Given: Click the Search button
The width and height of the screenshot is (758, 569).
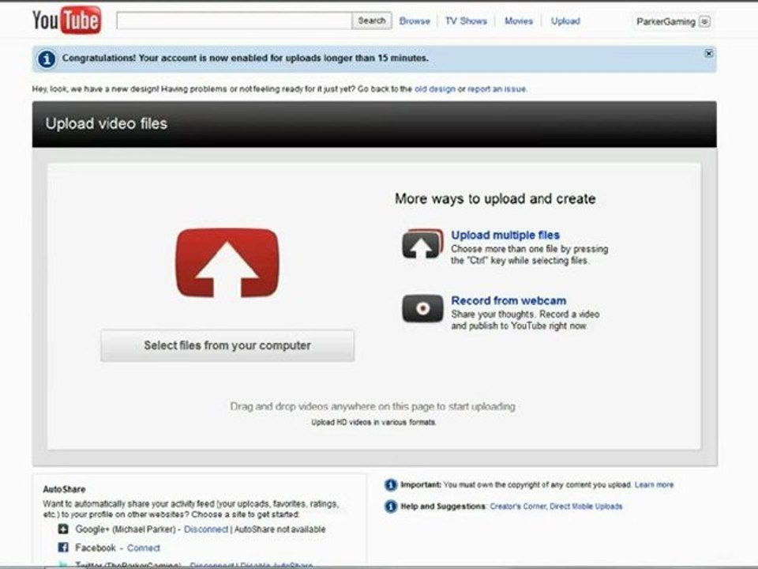Looking at the screenshot, I should click(372, 21).
